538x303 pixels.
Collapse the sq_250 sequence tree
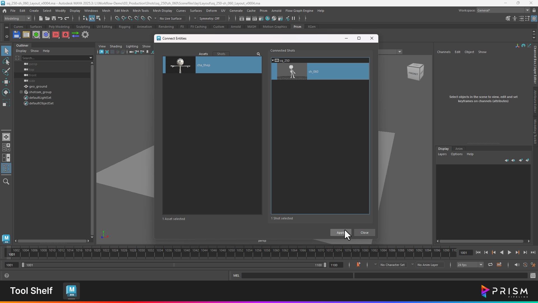point(273,60)
